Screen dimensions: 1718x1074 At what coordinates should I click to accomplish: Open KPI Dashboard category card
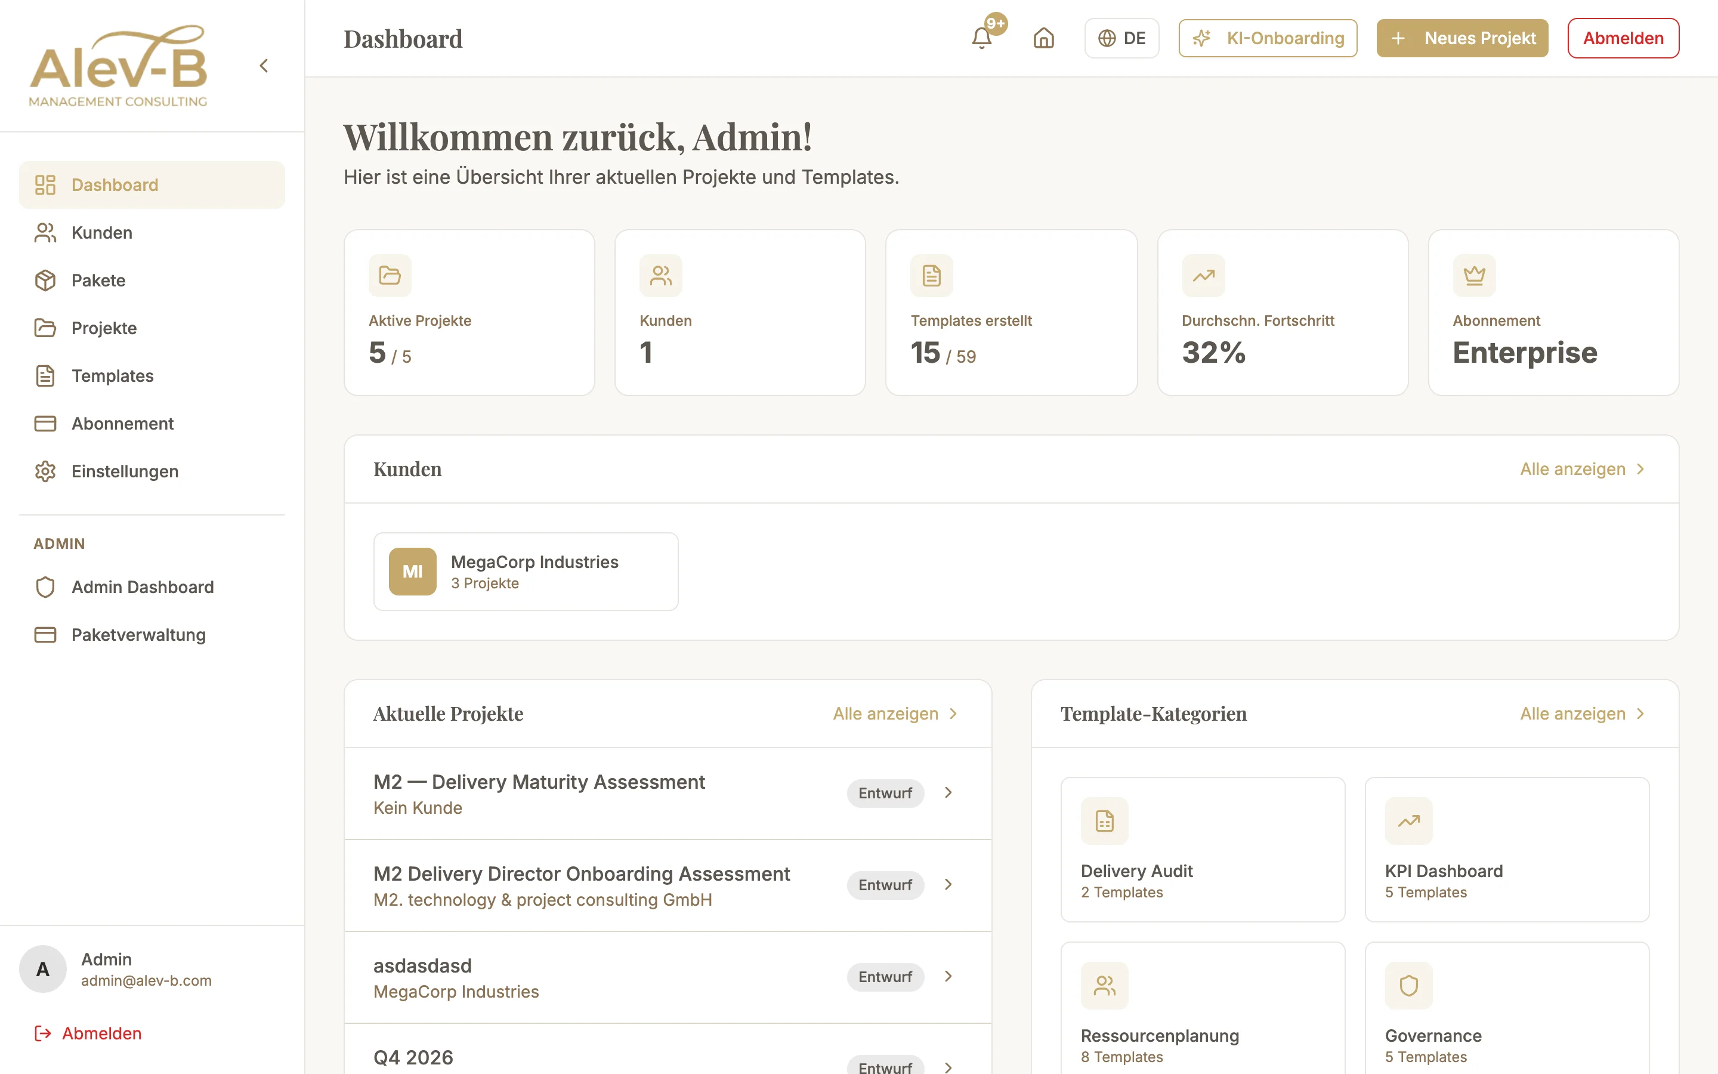[x=1506, y=850]
